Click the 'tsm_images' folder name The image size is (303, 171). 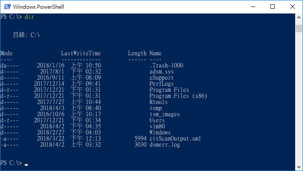tap(165, 114)
